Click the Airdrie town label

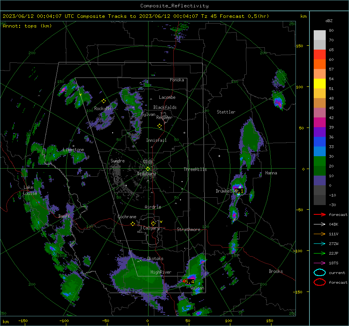[x=153, y=207]
